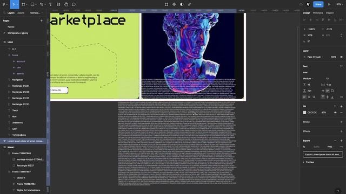Screen dimensions: 346x194
Task: Switch to the Design tab
Action: [307, 13]
